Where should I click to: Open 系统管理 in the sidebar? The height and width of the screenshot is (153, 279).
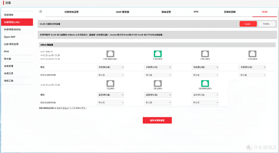[17, 66]
